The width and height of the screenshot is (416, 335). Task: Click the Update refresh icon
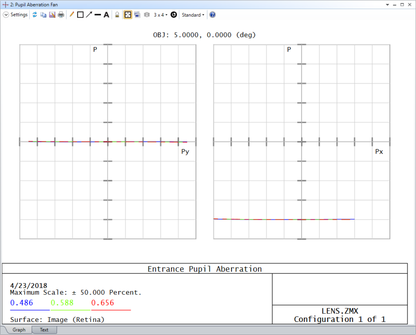[x=35, y=15]
